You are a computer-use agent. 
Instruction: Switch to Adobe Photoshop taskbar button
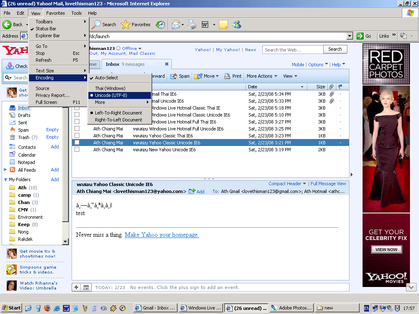291,308
